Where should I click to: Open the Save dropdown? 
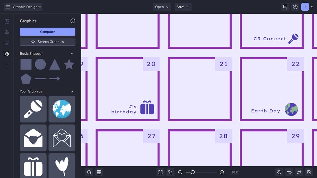[183, 7]
